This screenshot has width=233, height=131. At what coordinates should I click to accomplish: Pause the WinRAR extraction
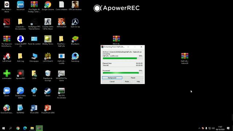pyautogui.click(x=133, y=78)
